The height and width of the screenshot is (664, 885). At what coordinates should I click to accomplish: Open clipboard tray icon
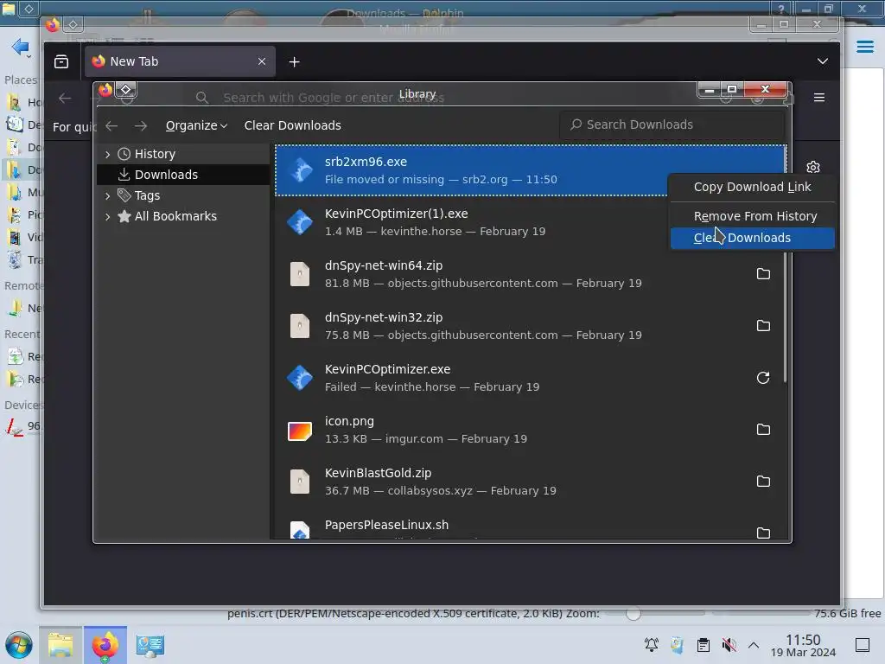click(704, 645)
